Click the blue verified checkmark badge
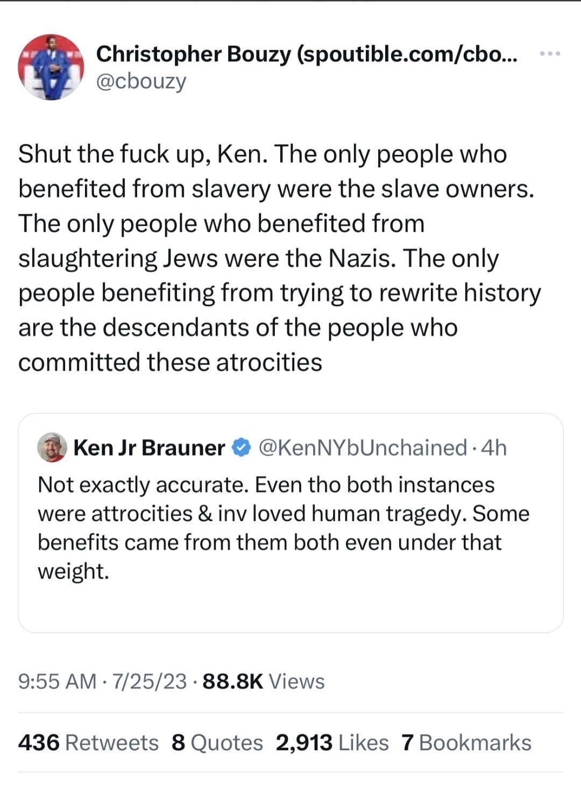The image size is (581, 788). [x=242, y=448]
